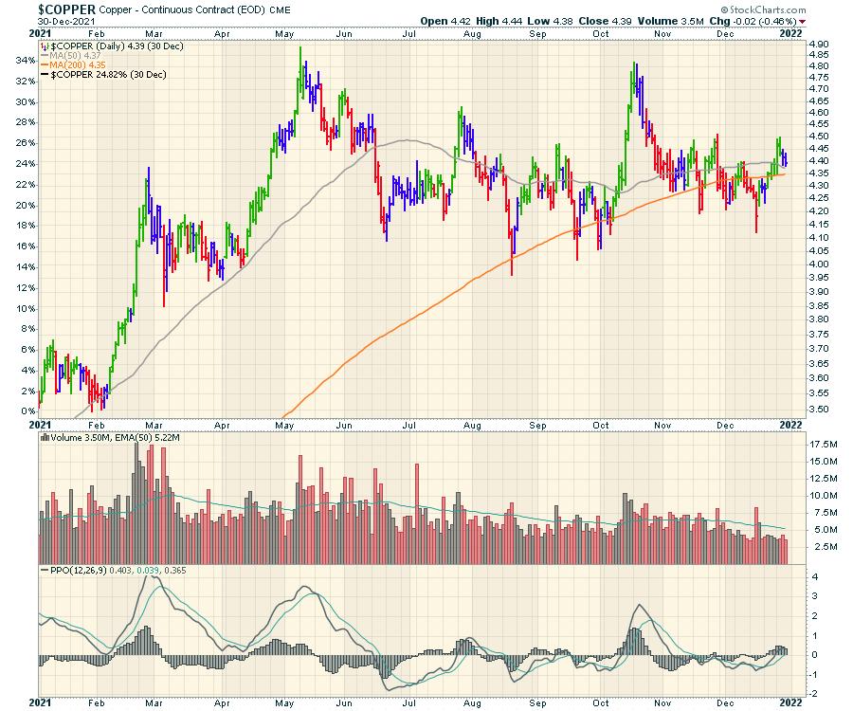Image resolution: width=853 pixels, height=711 pixels.
Task: Click the 30-Dec-2021 date under the title
Action: (x=67, y=21)
